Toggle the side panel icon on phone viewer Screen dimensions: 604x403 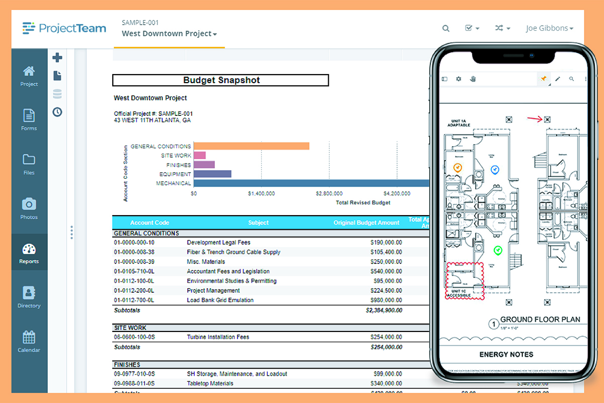[444, 79]
